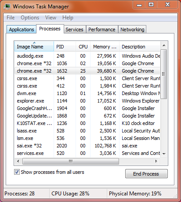Minimize the Task Manager window
This screenshot has width=181, height=202.
pos(139,5)
